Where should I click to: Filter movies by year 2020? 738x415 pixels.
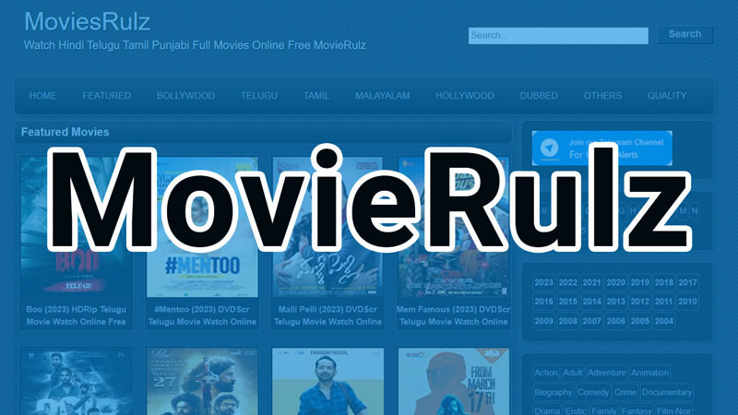(615, 282)
